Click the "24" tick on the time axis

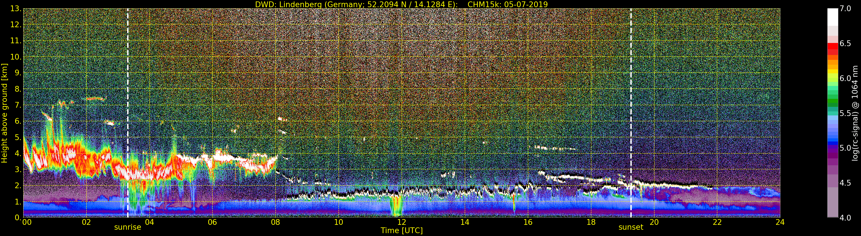[780, 222]
